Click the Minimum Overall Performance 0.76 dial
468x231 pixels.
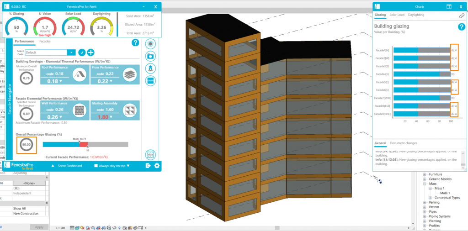click(x=27, y=79)
